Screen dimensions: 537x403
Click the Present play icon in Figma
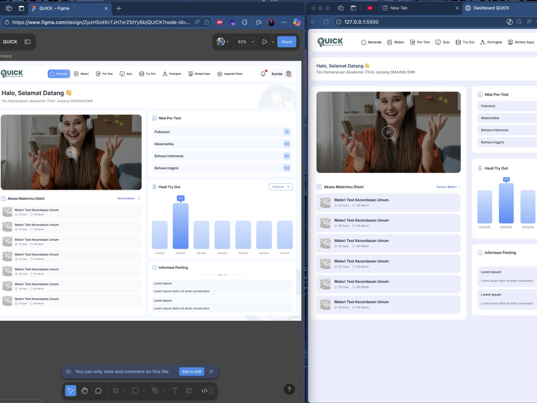265,42
